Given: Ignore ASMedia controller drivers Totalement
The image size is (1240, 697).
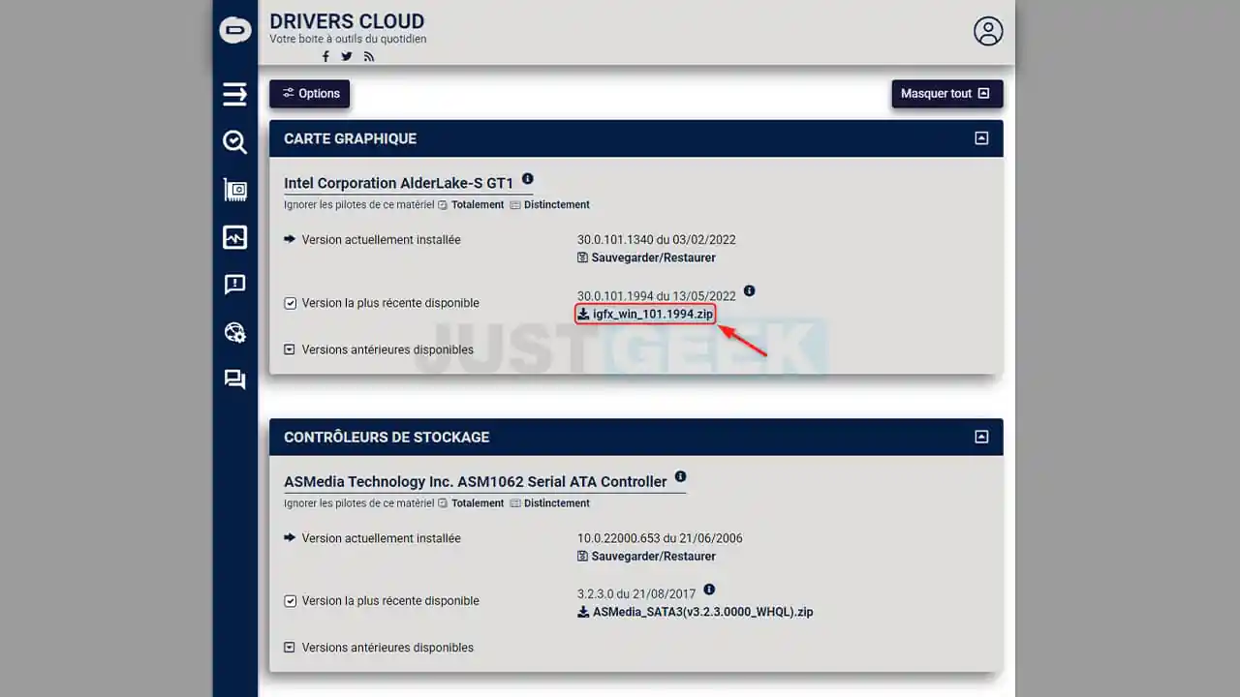Looking at the screenshot, I should tap(471, 503).
